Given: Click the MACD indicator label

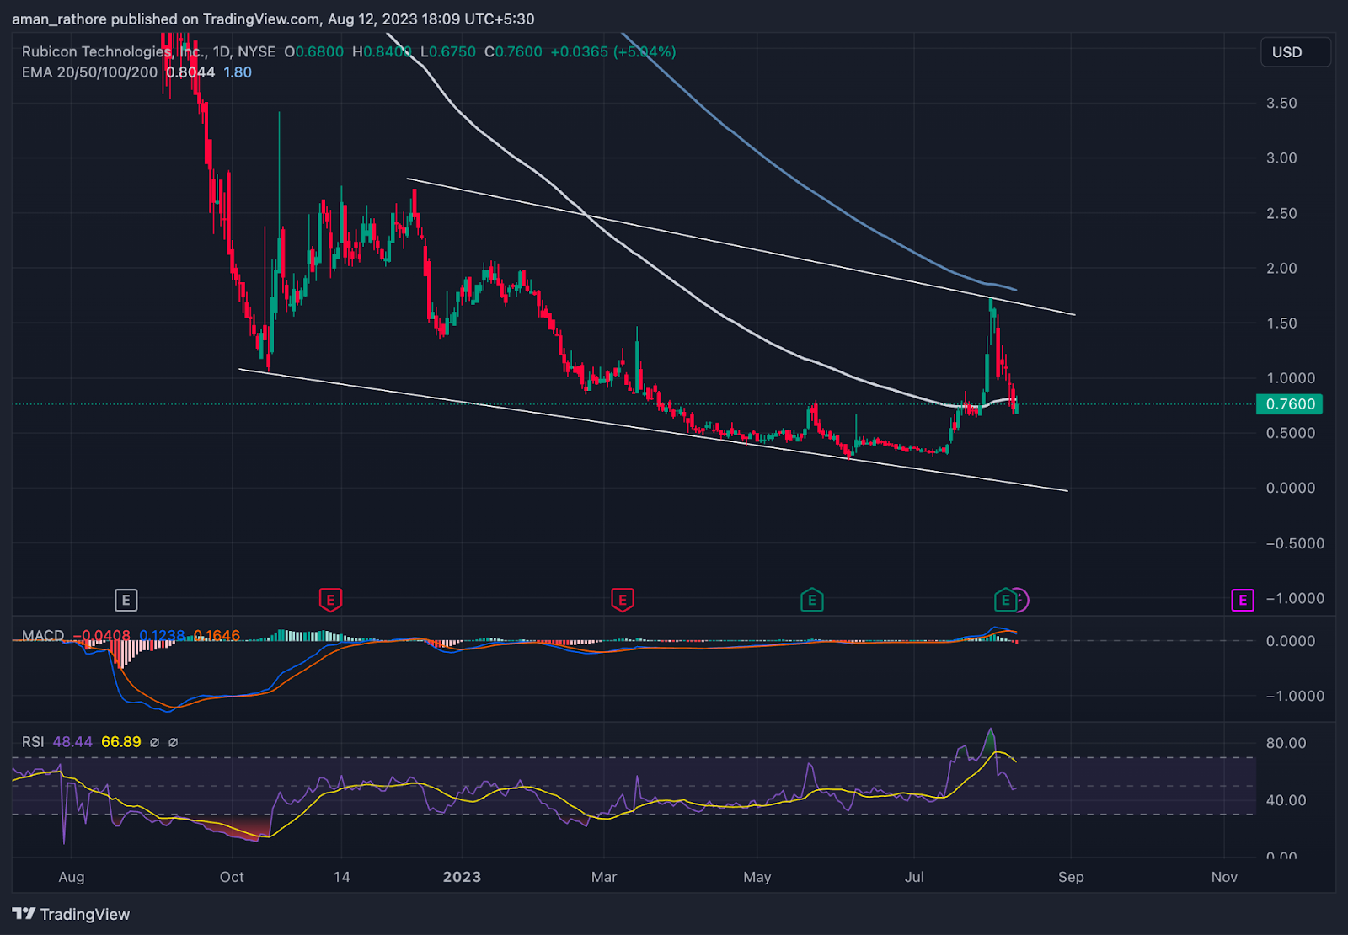Looking at the screenshot, I should point(43,635).
